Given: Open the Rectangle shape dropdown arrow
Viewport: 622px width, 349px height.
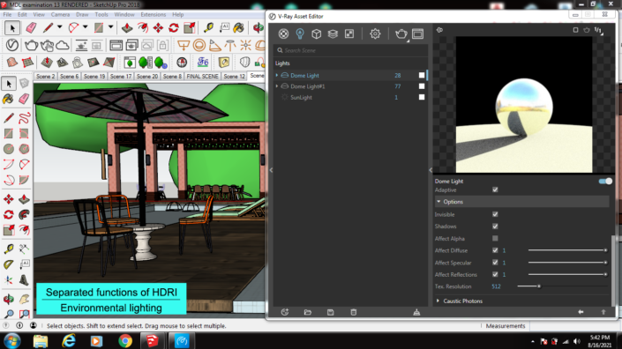Looking at the screenshot, I should (x=110, y=27).
